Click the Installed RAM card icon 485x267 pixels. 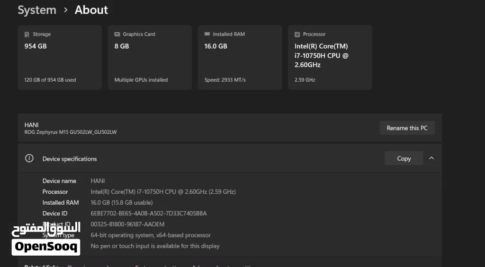[207, 34]
